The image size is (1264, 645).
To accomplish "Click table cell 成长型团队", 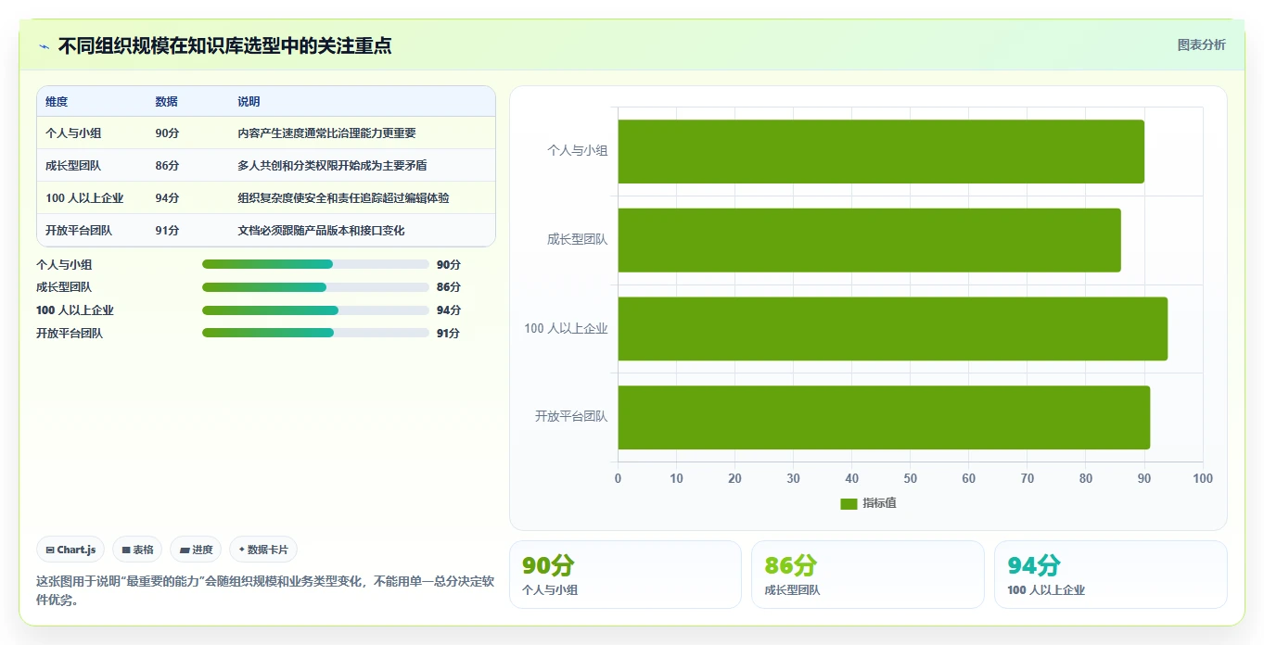I will (73, 166).
